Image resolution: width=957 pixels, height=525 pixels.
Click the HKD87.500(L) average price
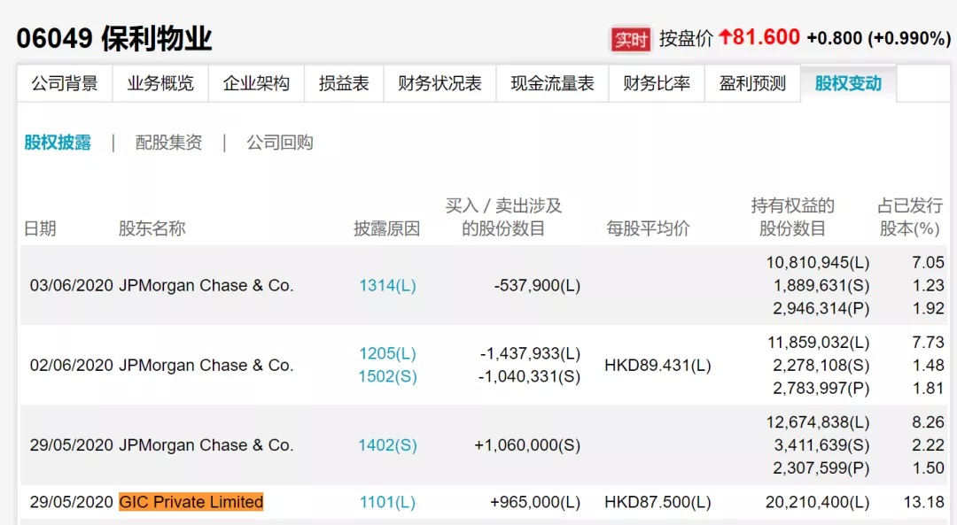click(657, 502)
